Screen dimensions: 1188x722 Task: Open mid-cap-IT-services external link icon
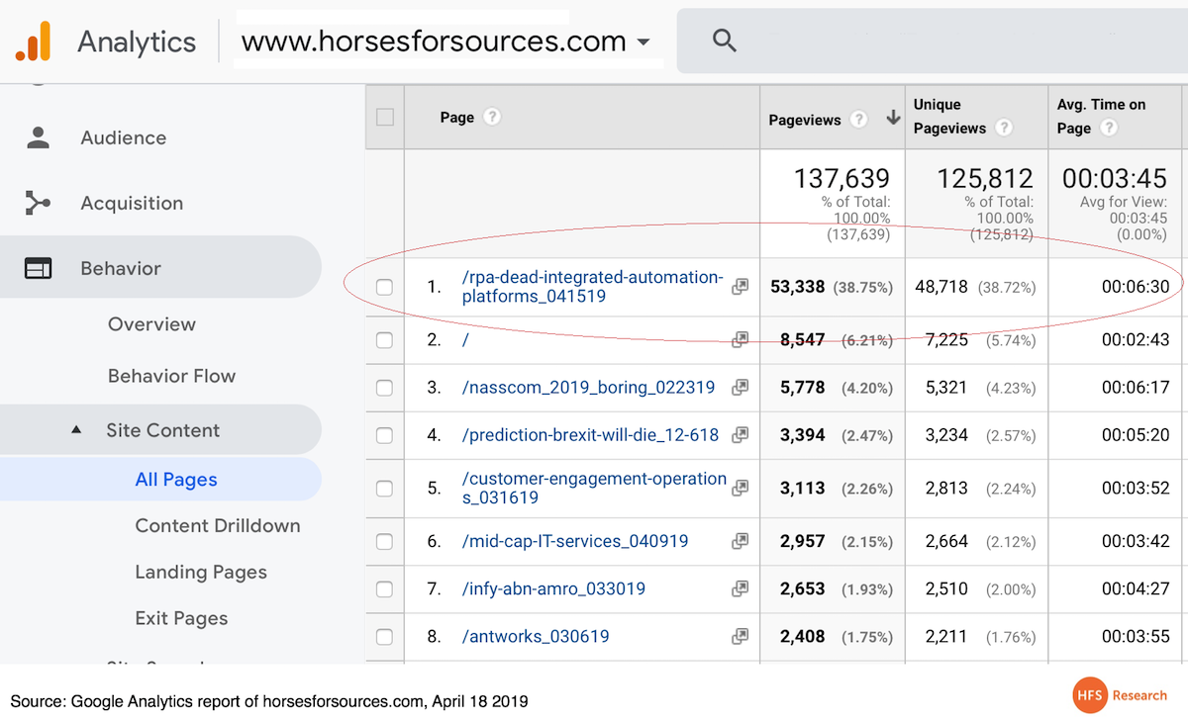pyautogui.click(x=740, y=541)
